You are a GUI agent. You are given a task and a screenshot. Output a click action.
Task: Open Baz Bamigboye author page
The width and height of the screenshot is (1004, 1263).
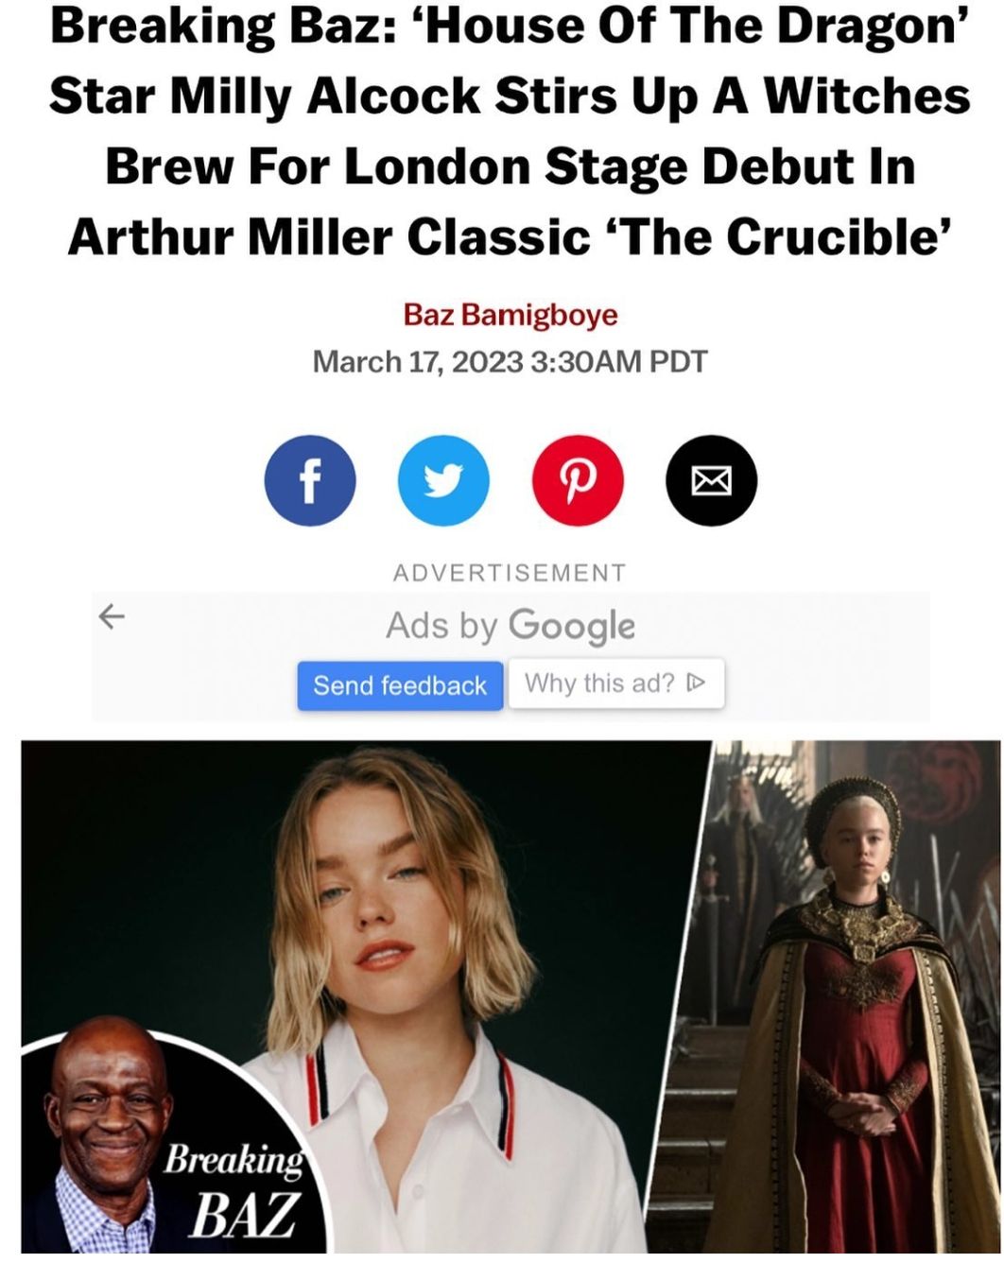(x=511, y=314)
